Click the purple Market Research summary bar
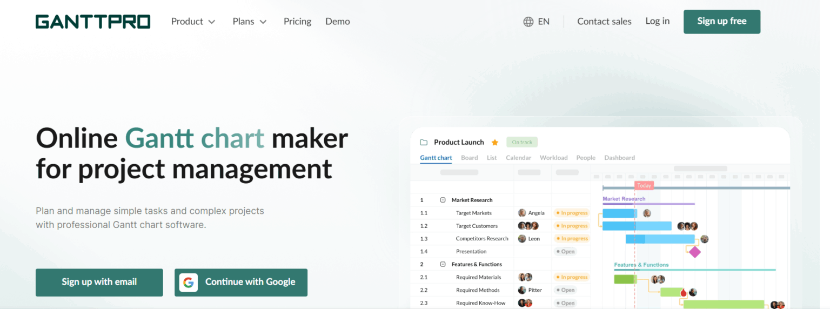 648,204
